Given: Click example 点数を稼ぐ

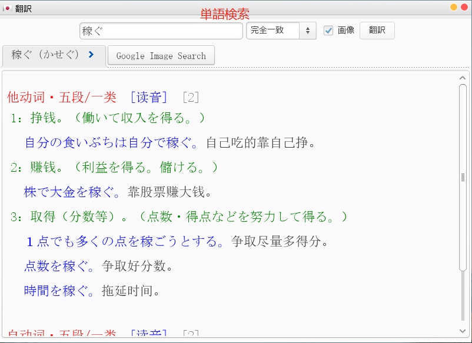Looking at the screenshot, I should click(x=59, y=266).
